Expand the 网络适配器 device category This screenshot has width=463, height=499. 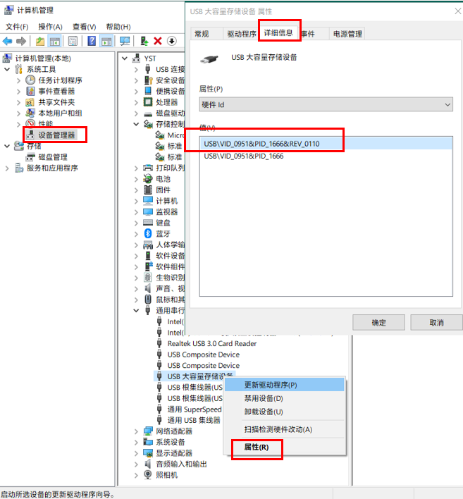(136, 431)
